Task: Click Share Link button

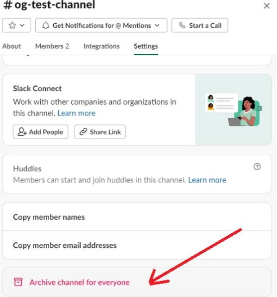Action: tap(100, 132)
